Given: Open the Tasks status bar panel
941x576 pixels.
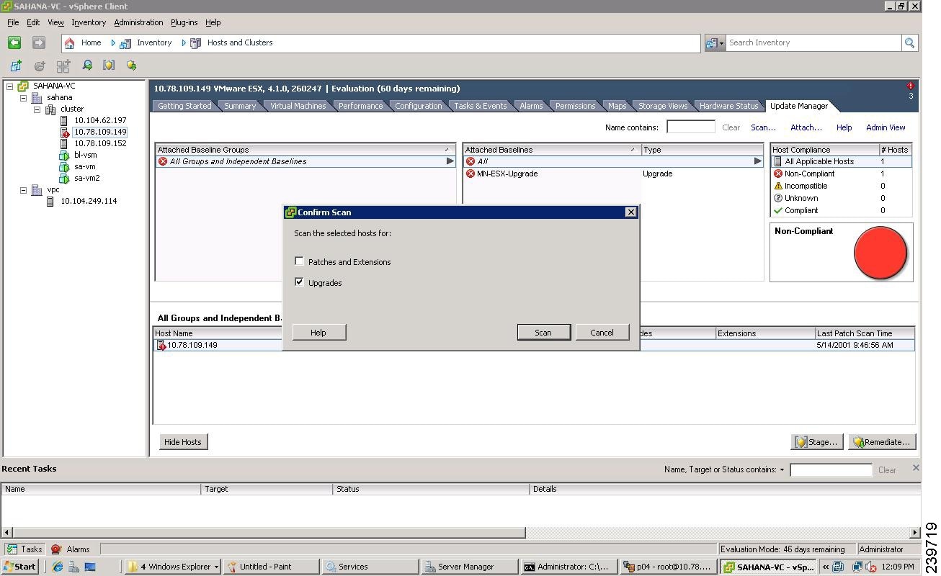Looking at the screenshot, I should click(x=24, y=549).
